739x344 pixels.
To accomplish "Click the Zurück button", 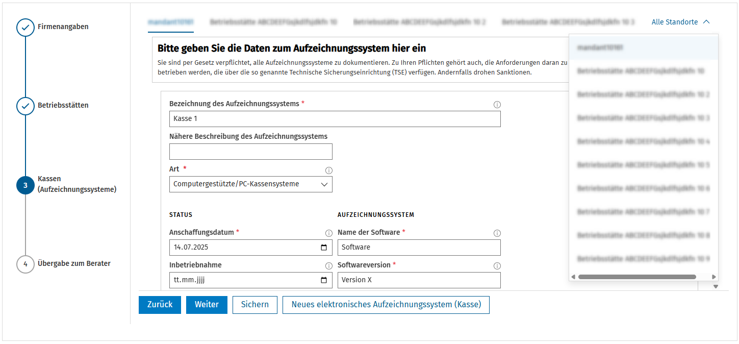I will [x=160, y=305].
